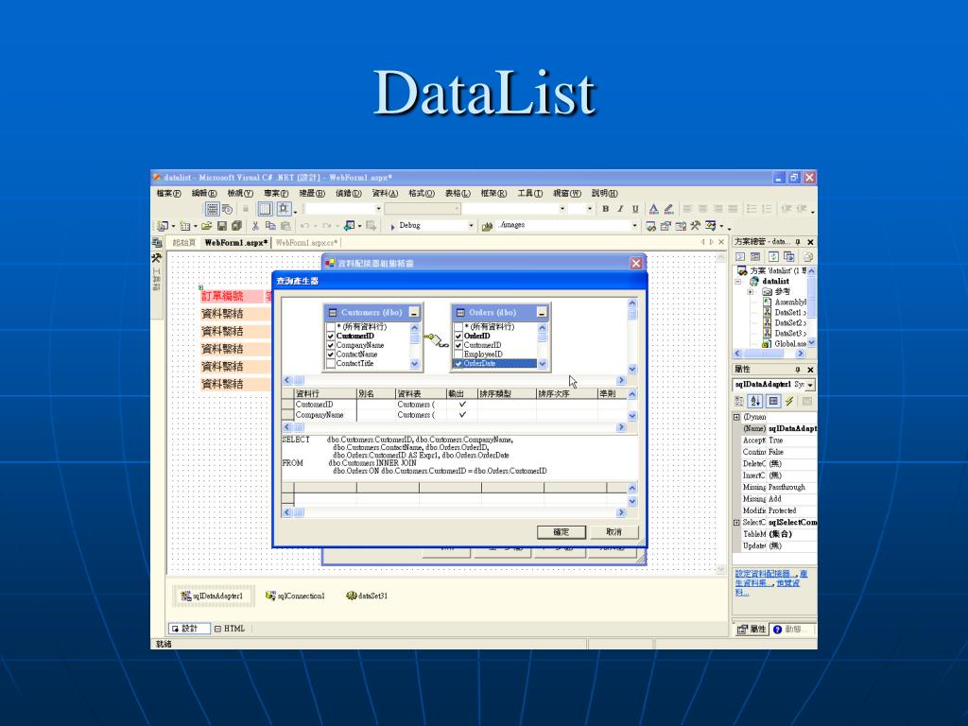Click the sqlConnection1 component in tray

point(295,596)
